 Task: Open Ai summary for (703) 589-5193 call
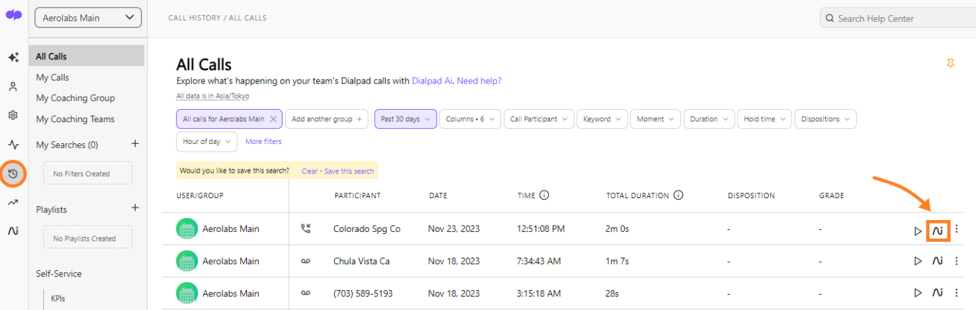938,293
